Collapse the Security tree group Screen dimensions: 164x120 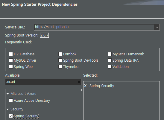[x=8, y=109]
